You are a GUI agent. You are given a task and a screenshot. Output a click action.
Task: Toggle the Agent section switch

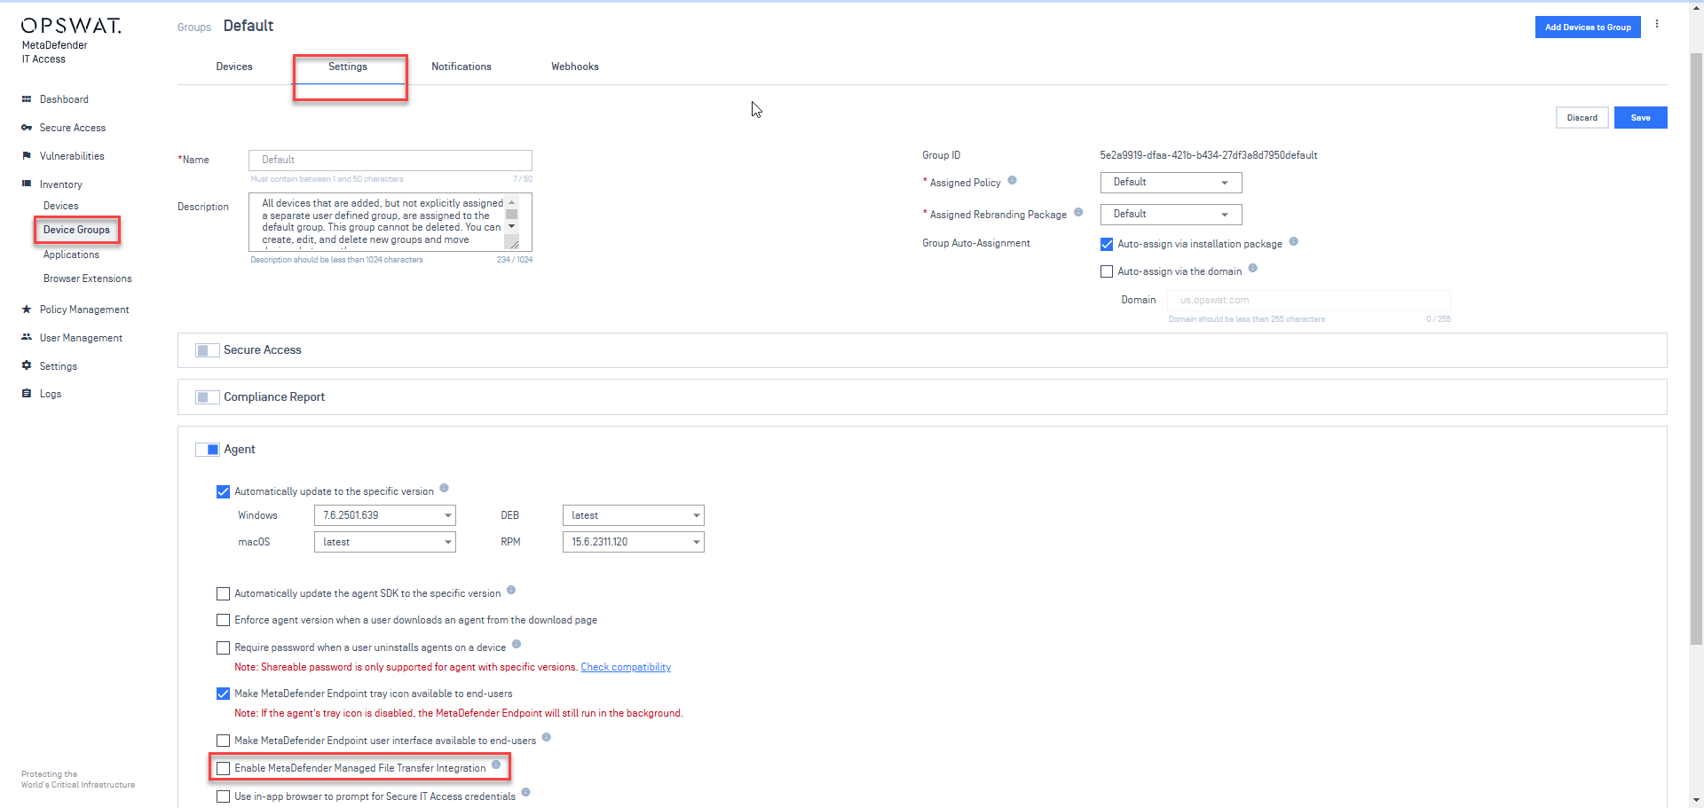pyautogui.click(x=207, y=450)
